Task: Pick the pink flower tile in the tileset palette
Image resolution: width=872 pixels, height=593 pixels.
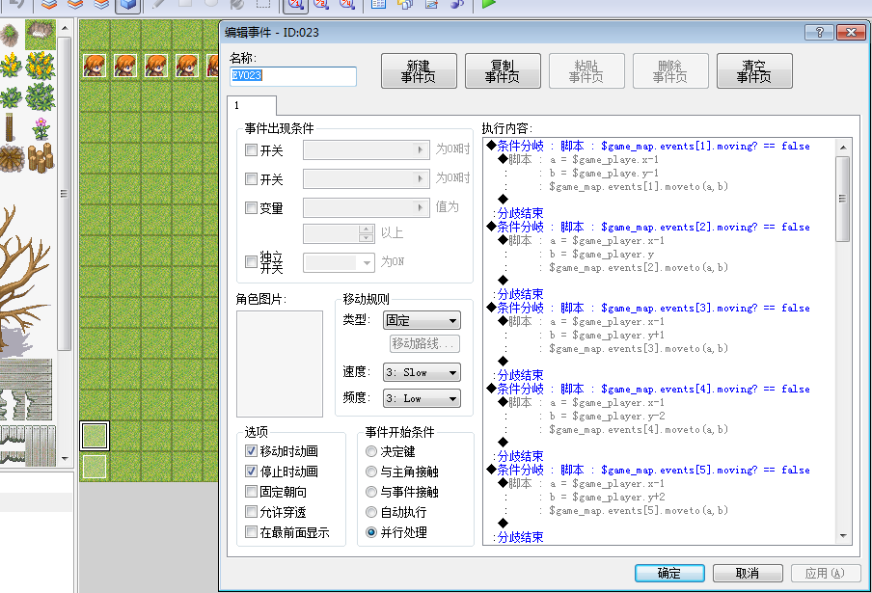Action: 41,128
